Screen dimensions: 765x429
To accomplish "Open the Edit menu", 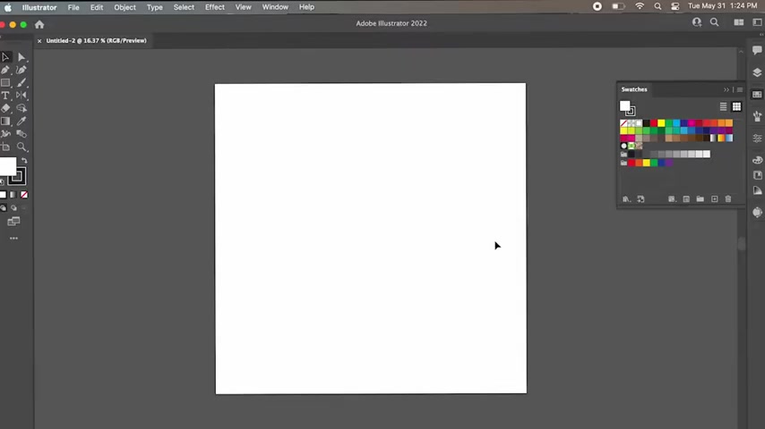I will point(97,7).
